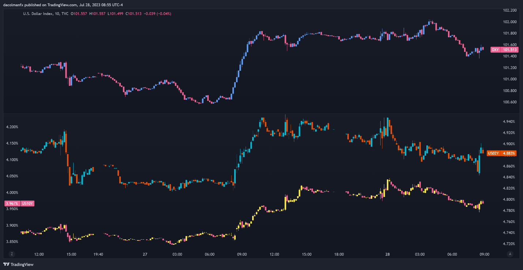Click the 18:00 time axis label
This screenshot has height=270, width=523.
click(339, 254)
